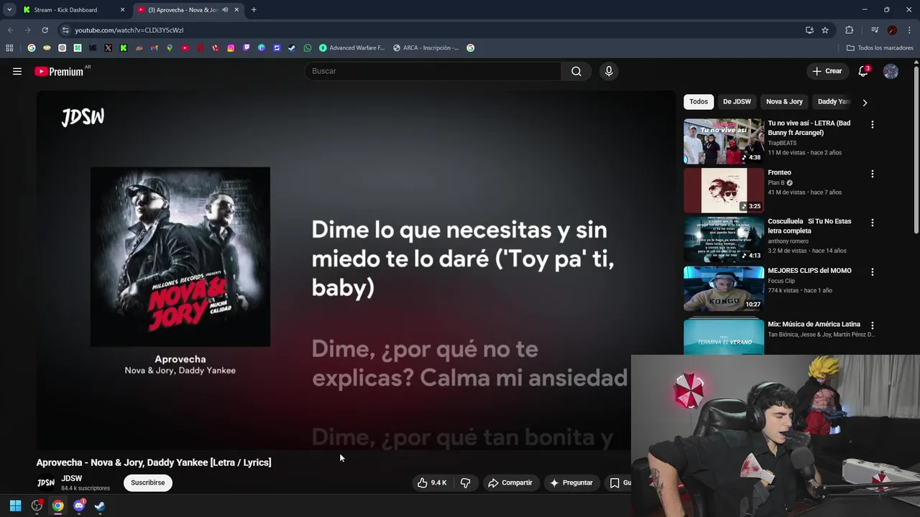Screen dimensions: 920x517
Task: Open options for Tu no vive así video
Action: click(x=873, y=124)
